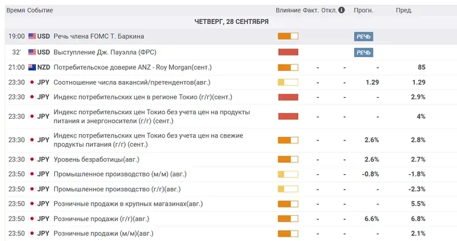Click previous value 6.8%
Image resolution: width=457 pixels, height=241 pixels.
pos(418,219)
